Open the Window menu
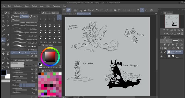Image resolution: width=185 pixels, height=98 pixels. click(x=56, y=6)
